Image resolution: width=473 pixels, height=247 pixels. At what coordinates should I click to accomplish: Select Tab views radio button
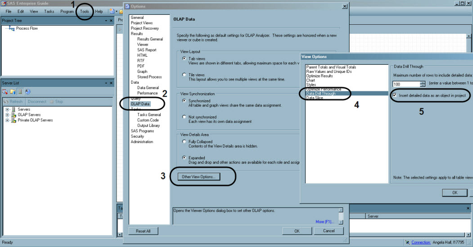pyautogui.click(x=184, y=58)
